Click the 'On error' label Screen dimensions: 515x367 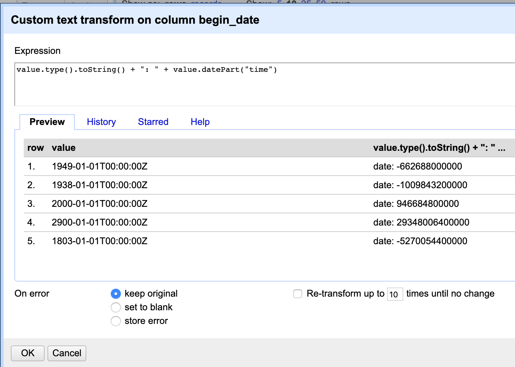[x=32, y=293]
